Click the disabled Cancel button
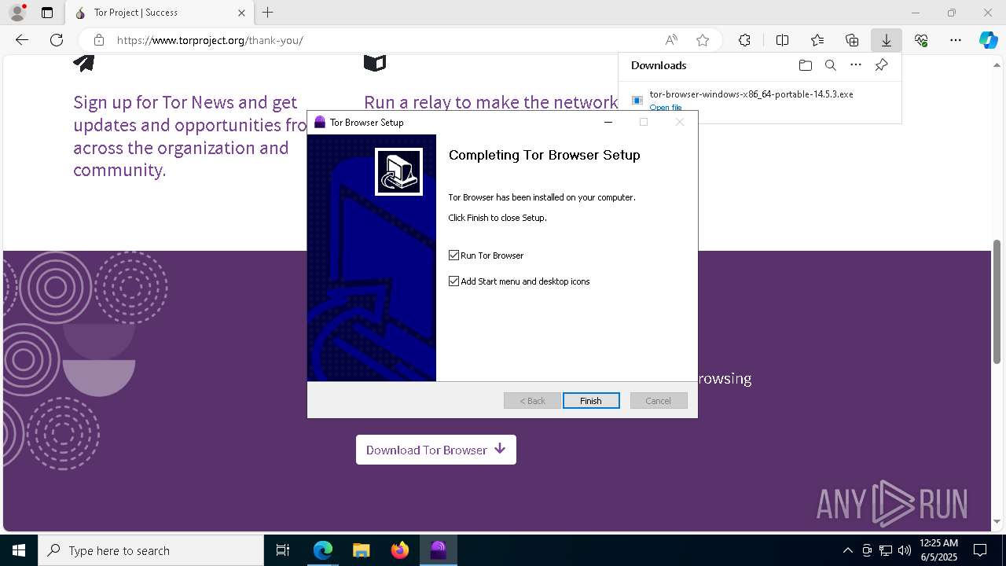The image size is (1006, 566). click(659, 401)
